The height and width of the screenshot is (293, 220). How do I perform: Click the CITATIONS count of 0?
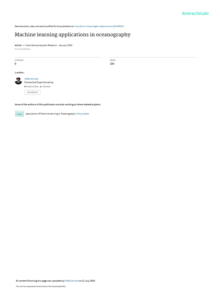(15, 64)
